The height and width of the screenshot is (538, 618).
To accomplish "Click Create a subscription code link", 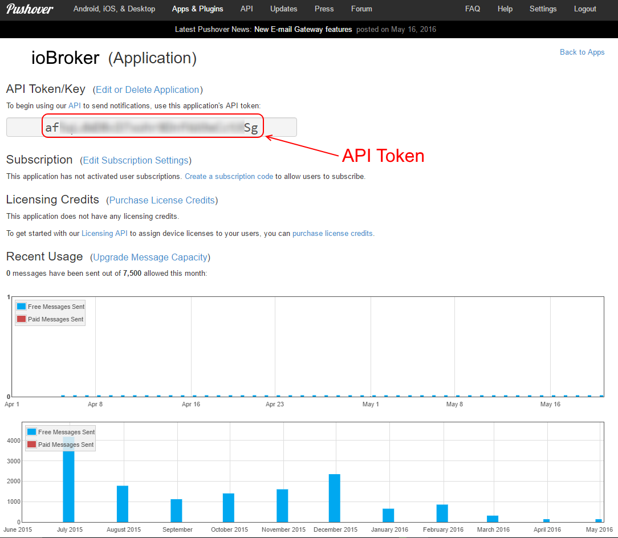I will (229, 177).
